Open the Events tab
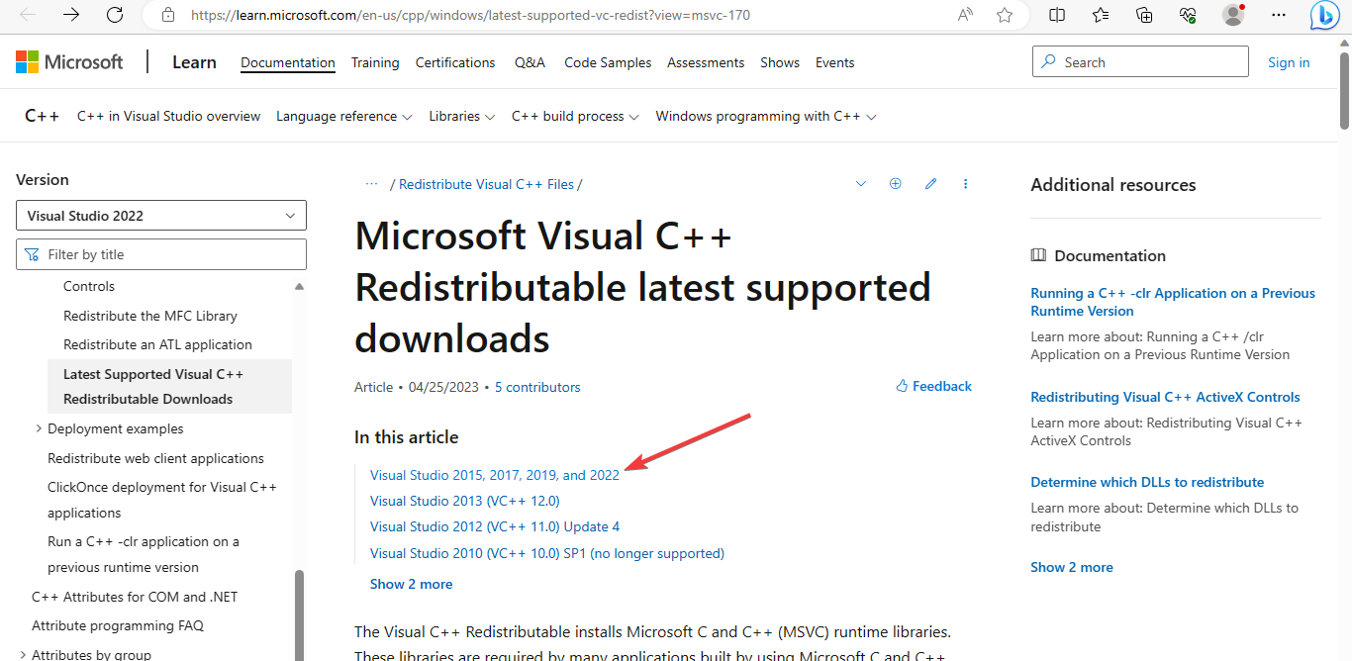The height and width of the screenshot is (661, 1352). [x=835, y=62]
